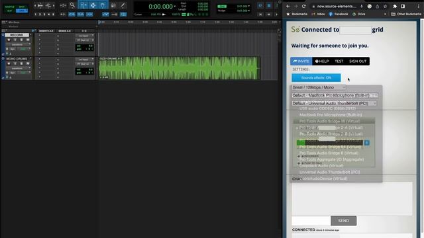424x238 pixels.
Task: Reload the Source Elements page
Action: click(x=303, y=6)
